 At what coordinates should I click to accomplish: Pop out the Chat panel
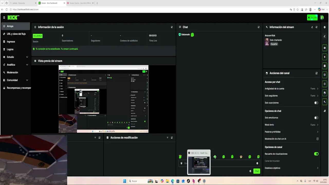[x=259, y=27]
